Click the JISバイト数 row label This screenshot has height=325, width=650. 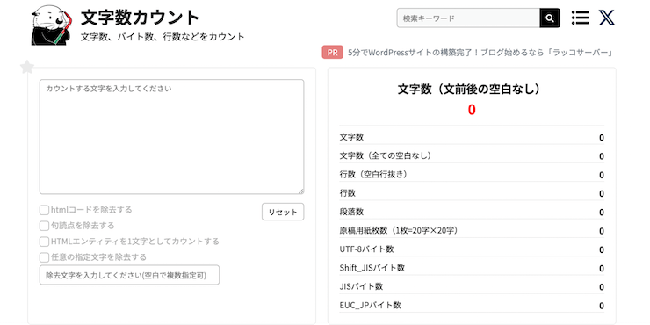coord(361,286)
